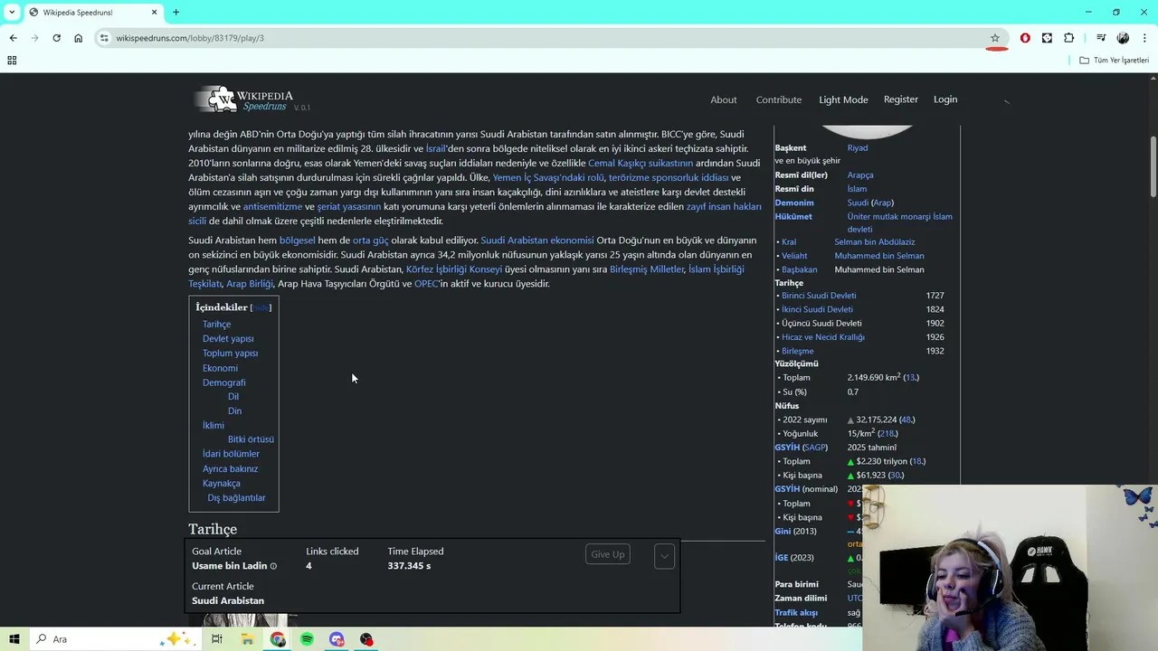Screen dimensions: 1158x651
Task: Open Spotify from the taskbar
Action: 307,639
